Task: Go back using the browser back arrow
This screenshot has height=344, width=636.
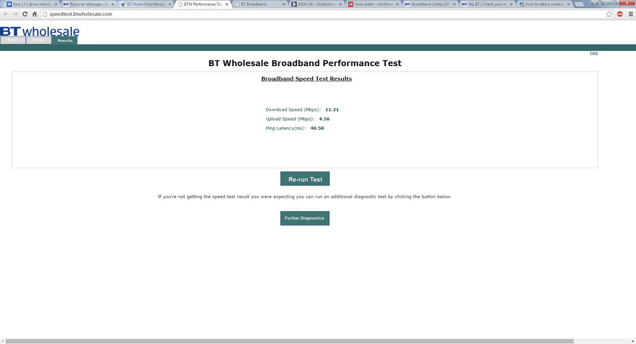Action: (6, 14)
